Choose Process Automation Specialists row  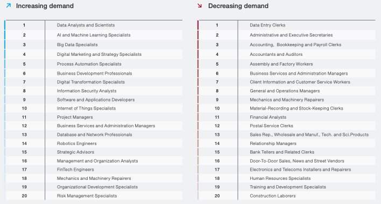click(94, 64)
